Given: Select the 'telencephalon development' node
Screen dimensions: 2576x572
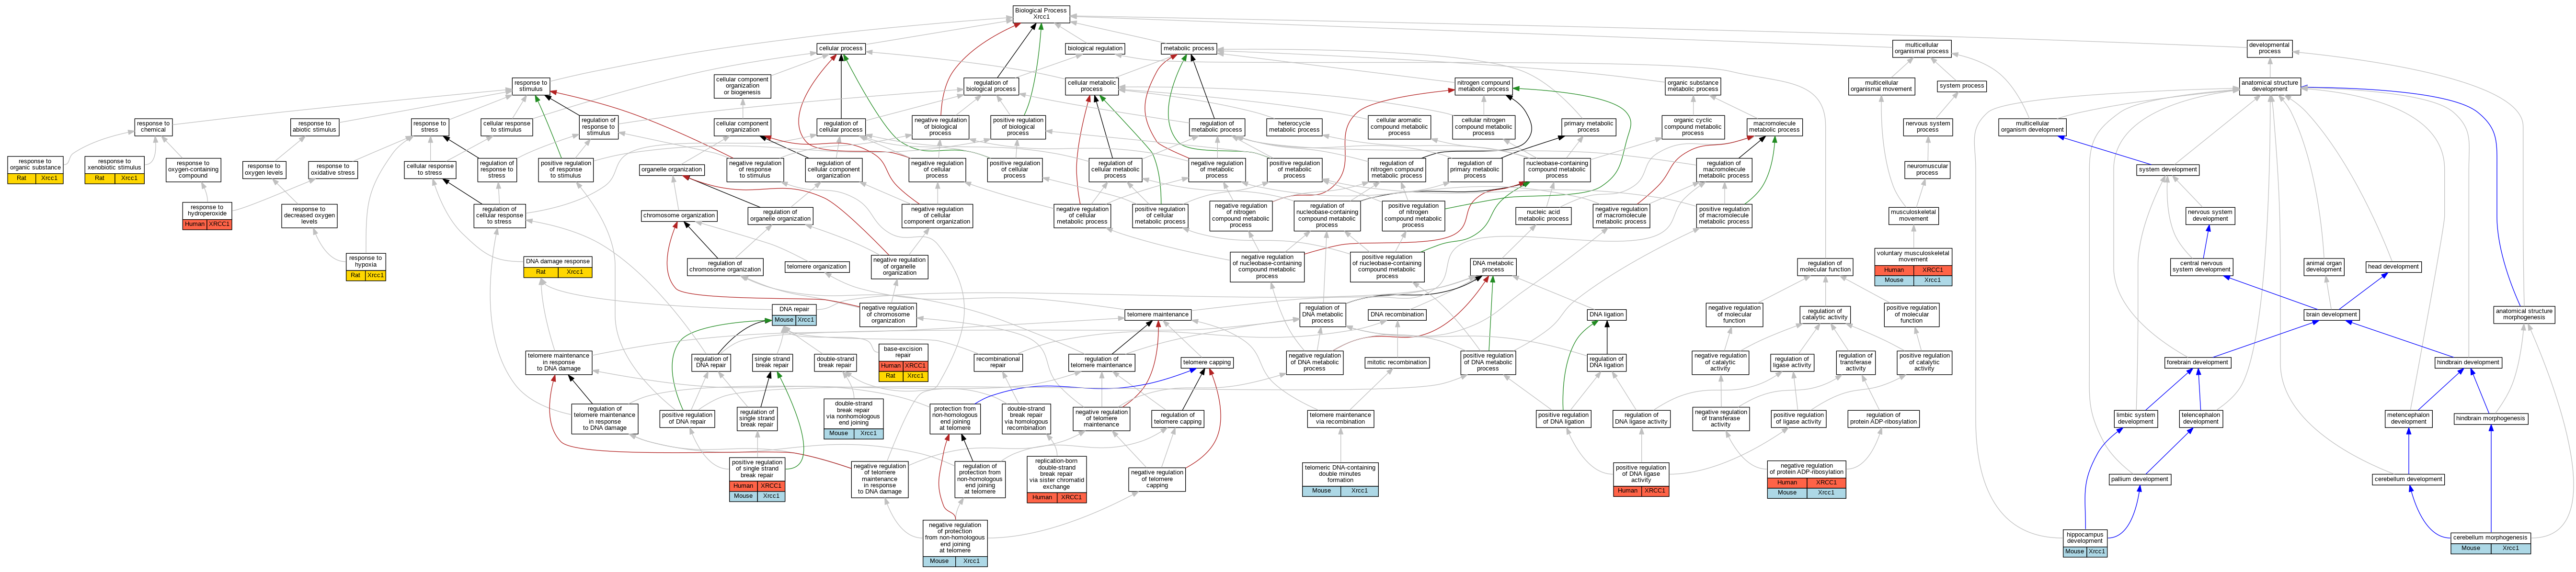Looking at the screenshot, I should [x=2200, y=418].
